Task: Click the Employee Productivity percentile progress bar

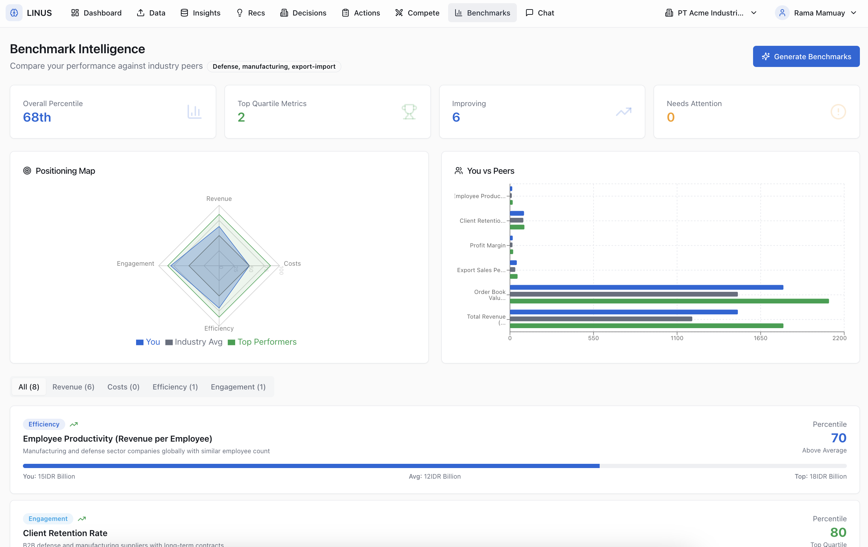Action: click(434, 466)
